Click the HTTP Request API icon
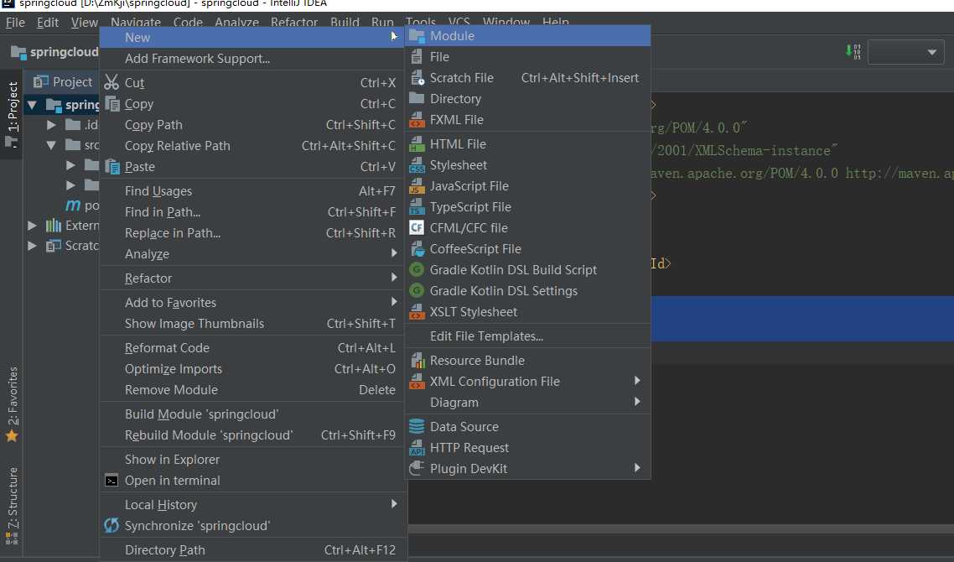Viewport: 954px width, 562px height. (x=417, y=448)
